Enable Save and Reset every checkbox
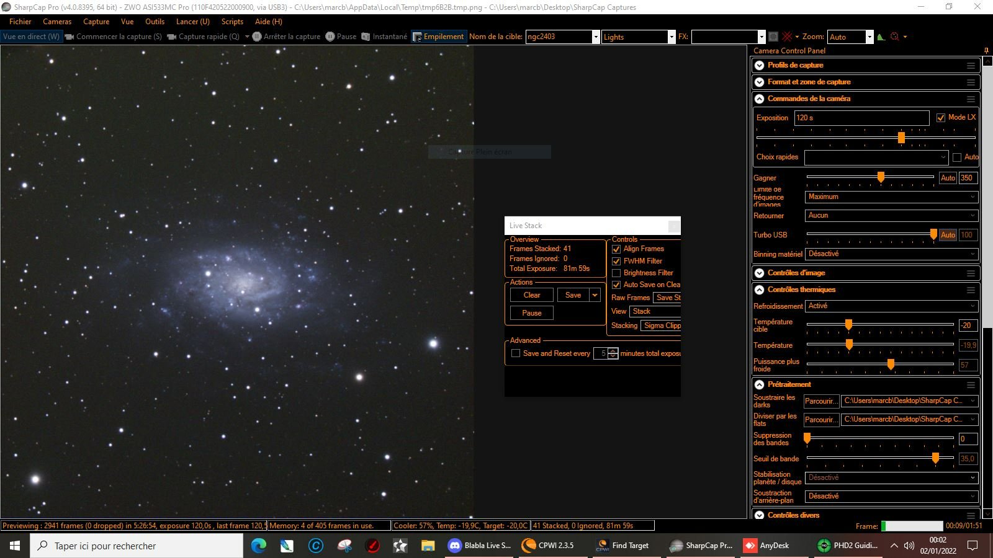The height and width of the screenshot is (558, 993). pos(516,353)
